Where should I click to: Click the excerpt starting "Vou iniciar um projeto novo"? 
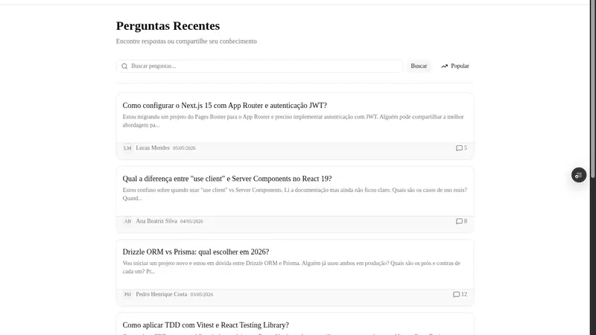pyautogui.click(x=291, y=267)
